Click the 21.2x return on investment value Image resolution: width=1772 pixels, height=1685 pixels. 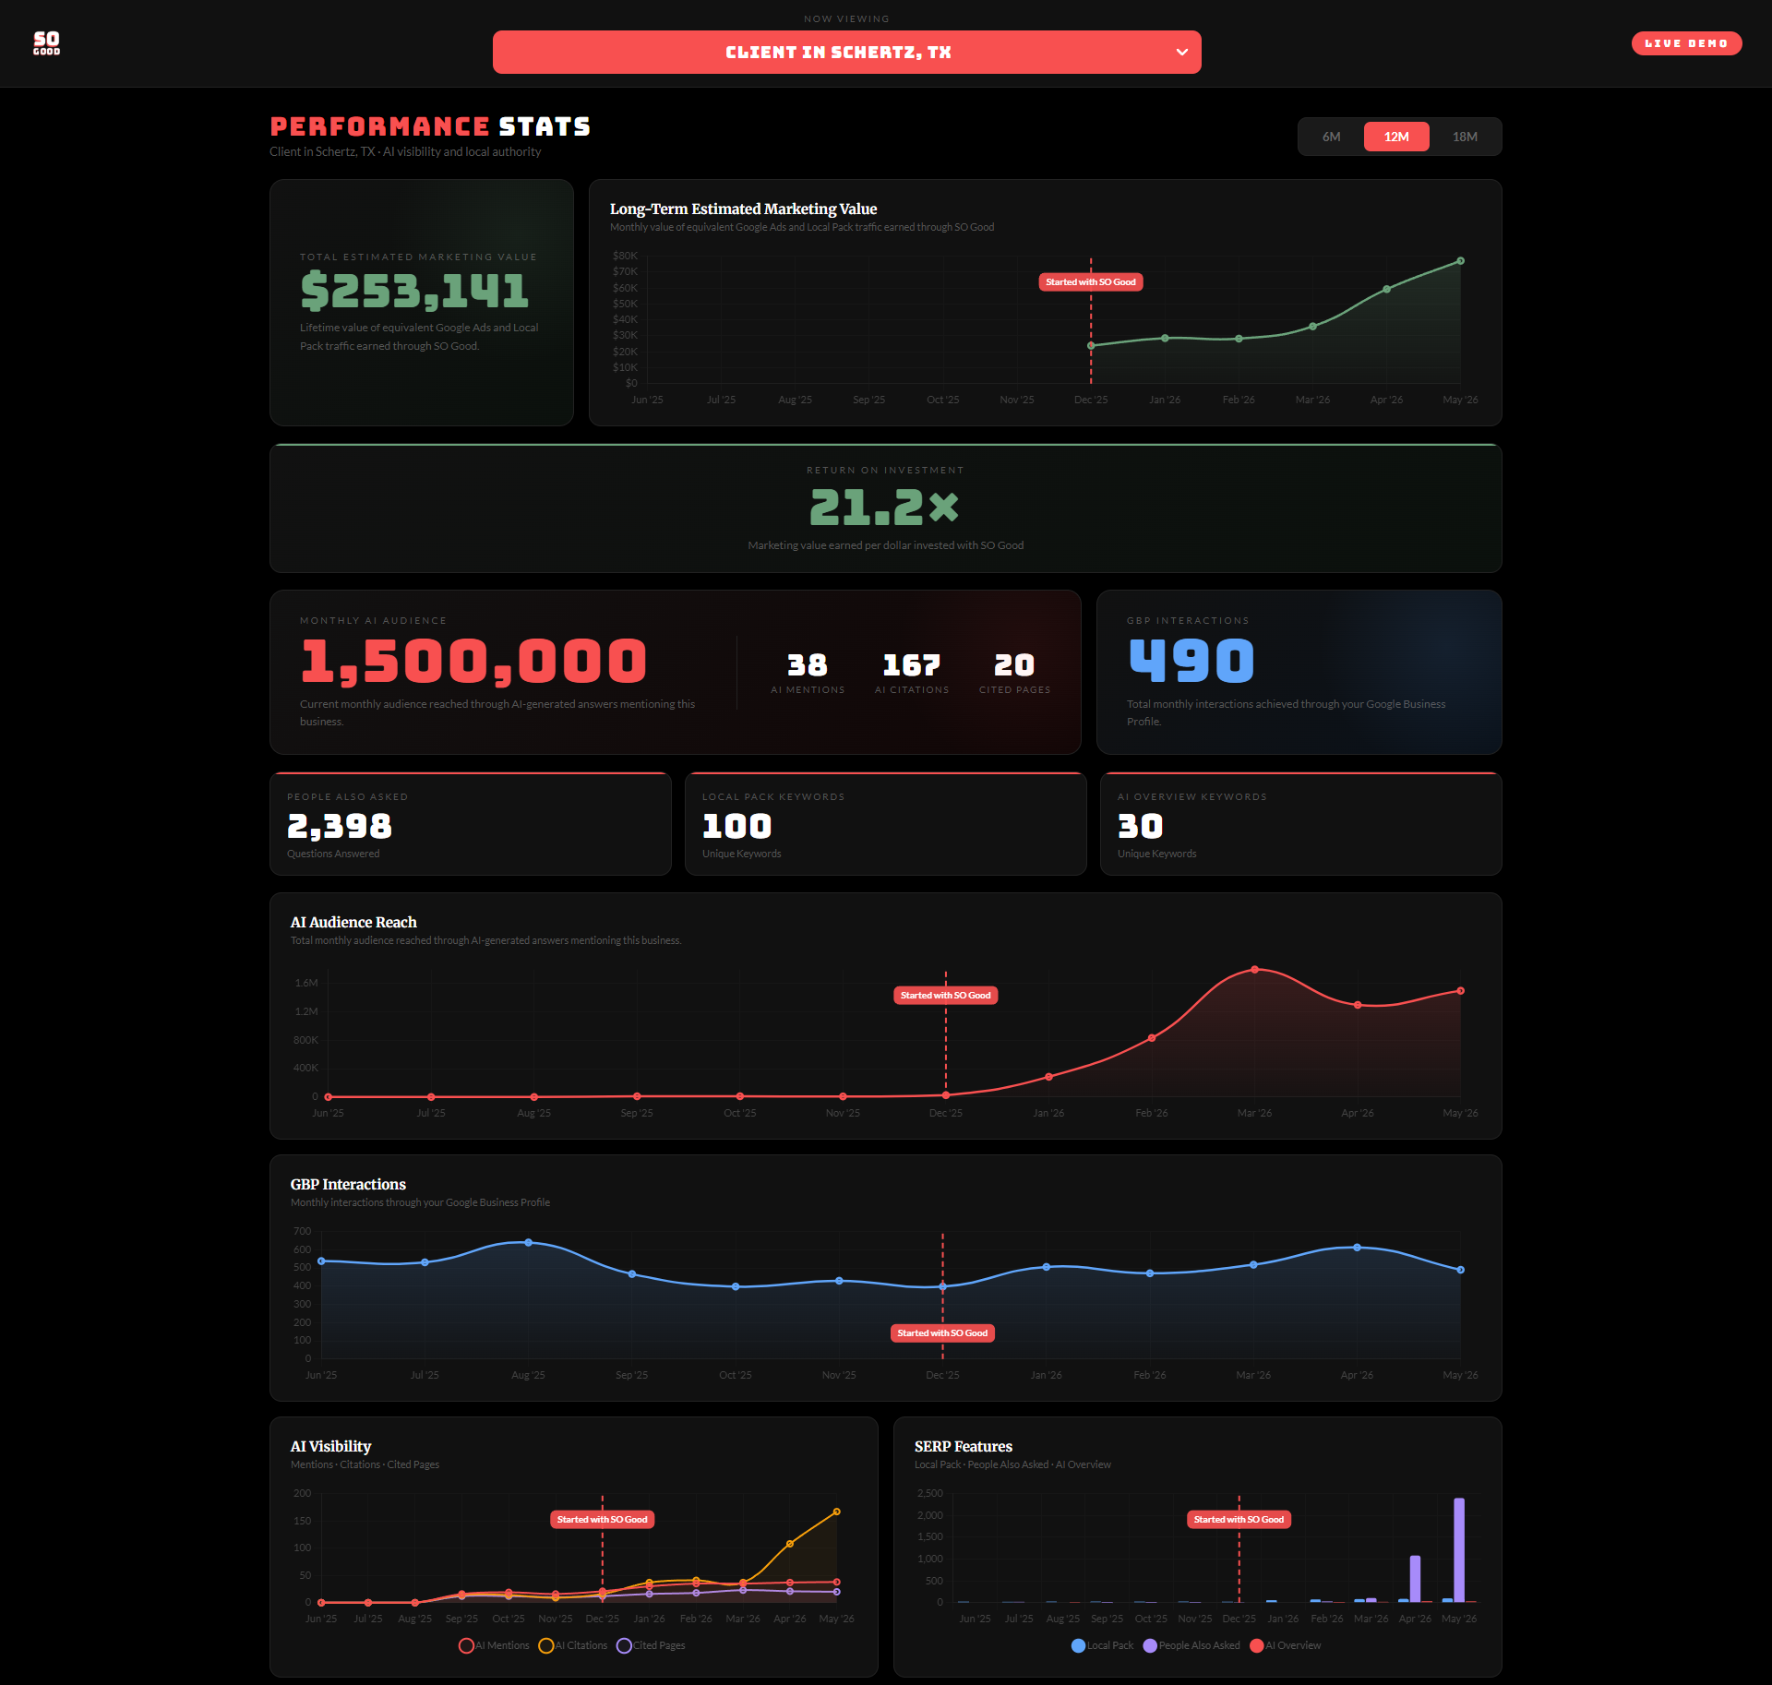pos(884,507)
